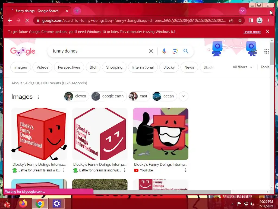Submit search with magnifier icon
The image size is (278, 209).
click(186, 51)
